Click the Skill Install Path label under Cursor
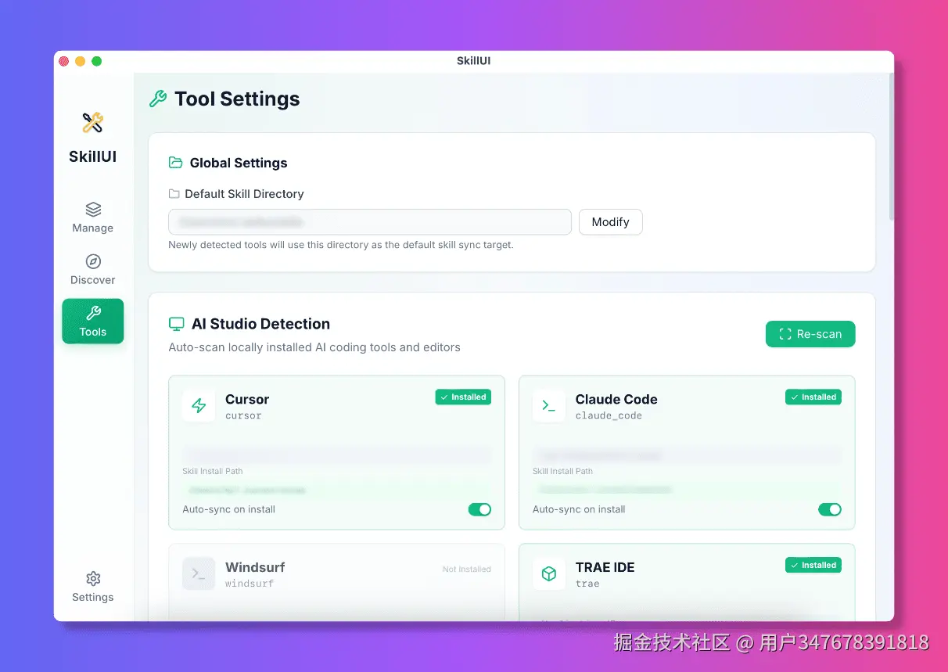 213,472
